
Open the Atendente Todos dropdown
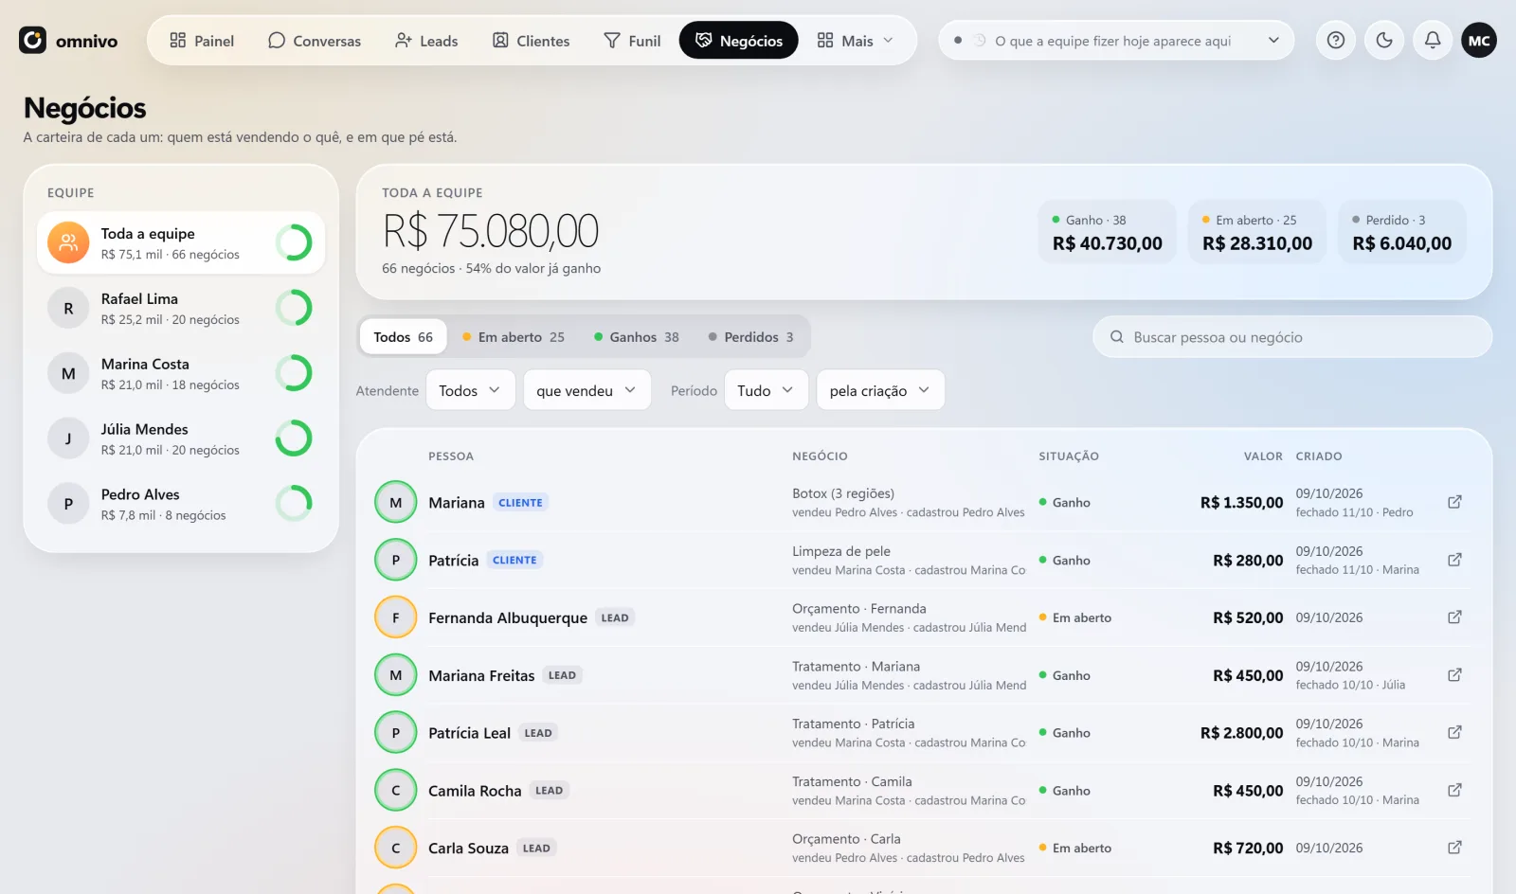(x=470, y=390)
